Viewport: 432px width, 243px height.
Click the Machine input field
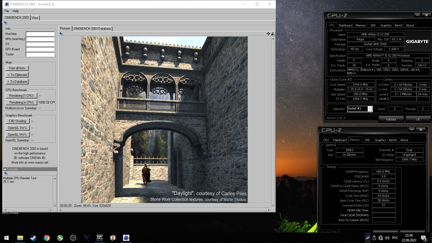click(40, 34)
